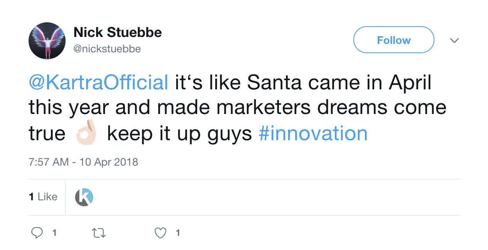Click the Nick Stuebbe display name
The image size is (488, 250).
pos(118,33)
